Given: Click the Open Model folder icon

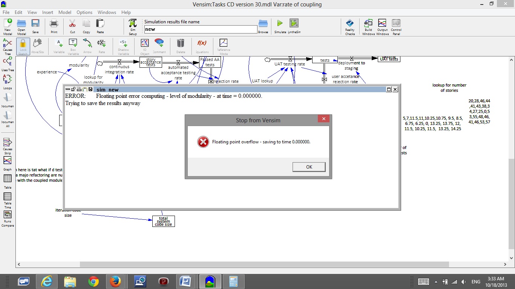Looking at the screenshot, I should point(21,26).
